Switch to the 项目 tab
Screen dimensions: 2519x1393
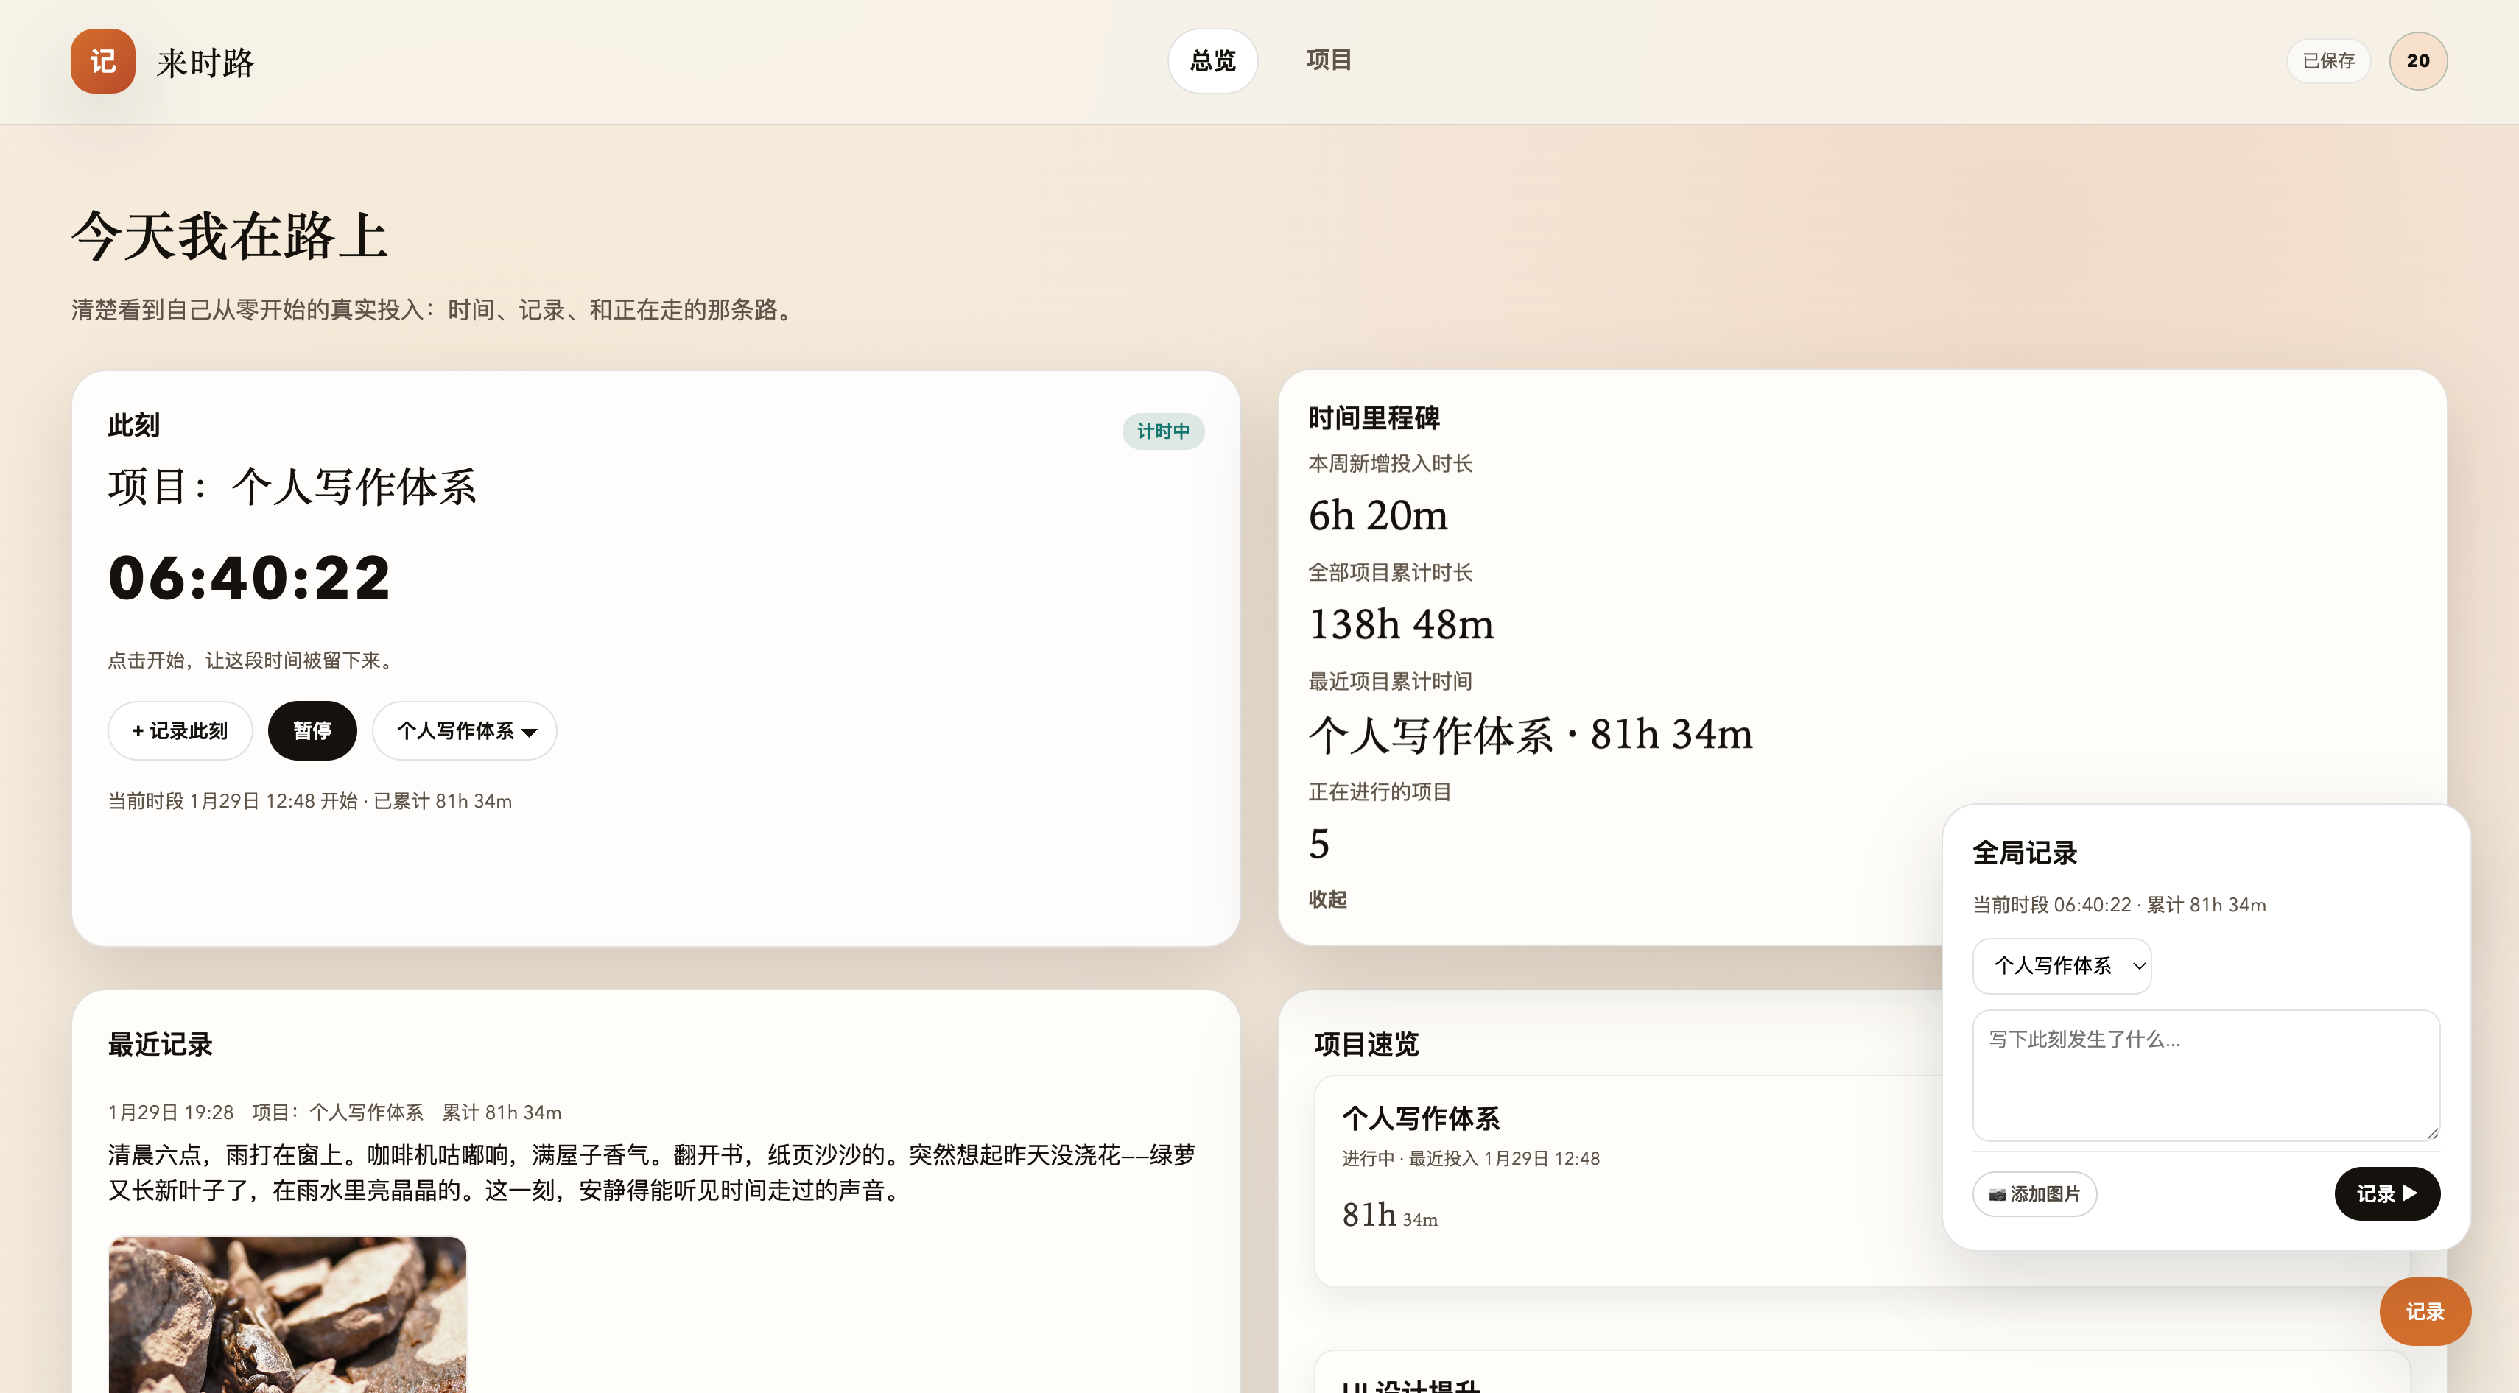(1328, 60)
